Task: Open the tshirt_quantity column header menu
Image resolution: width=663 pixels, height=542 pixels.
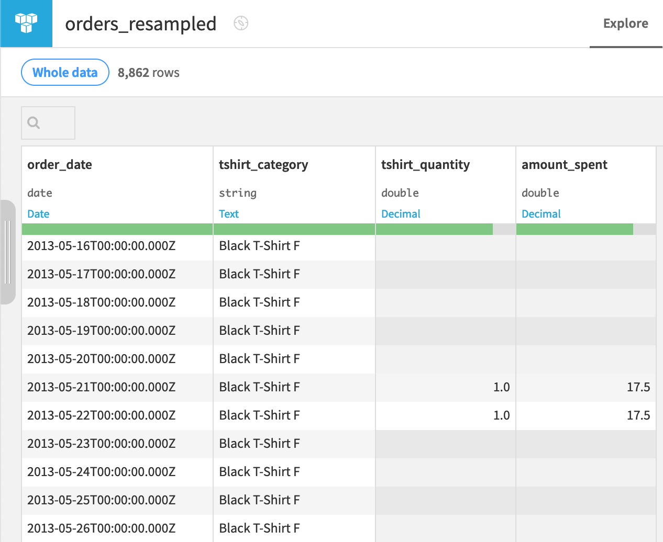Action: pos(424,164)
